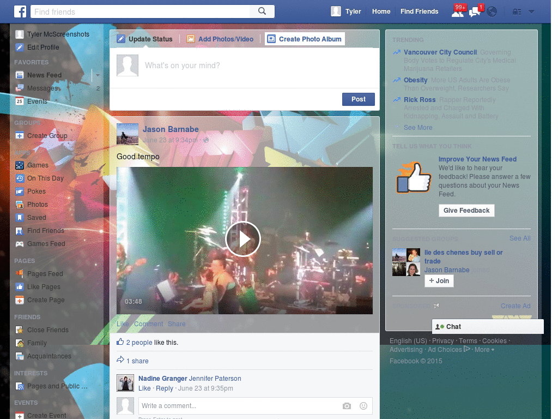Click Find Friends in top navigation
The width and height of the screenshot is (558, 419).
(x=419, y=11)
